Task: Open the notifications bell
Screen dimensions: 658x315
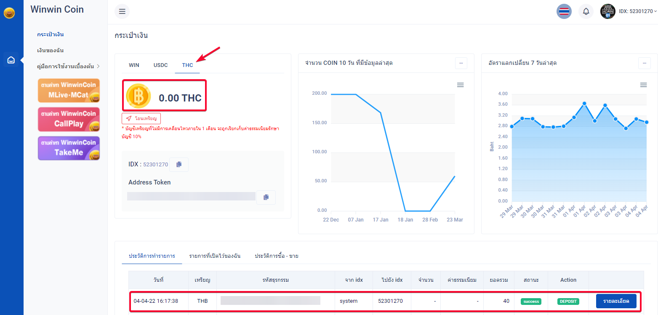Action: (586, 11)
